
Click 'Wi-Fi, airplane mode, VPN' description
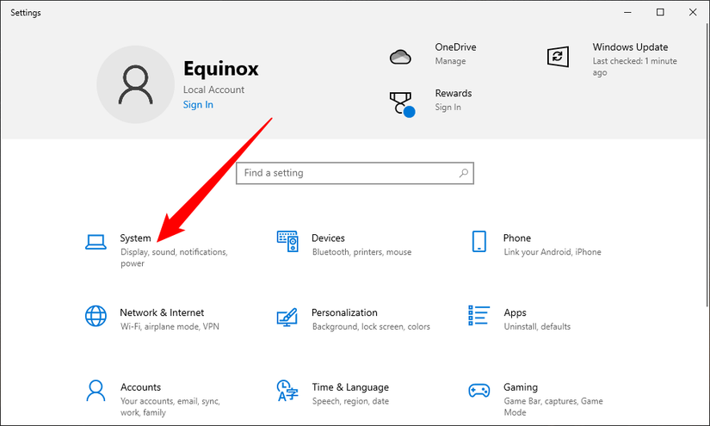170,327
